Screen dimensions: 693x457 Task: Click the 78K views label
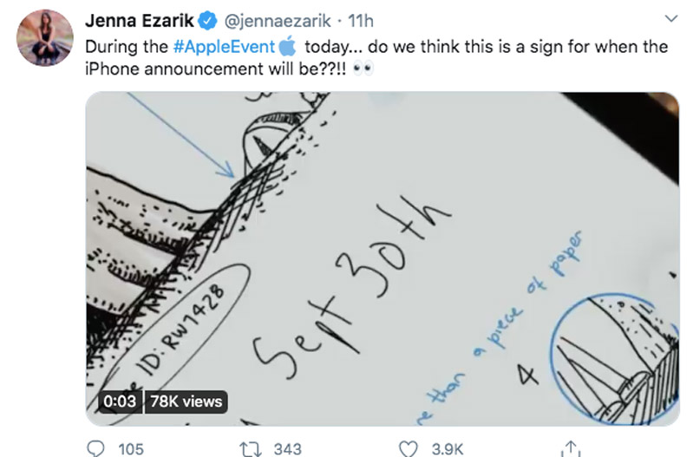pos(186,401)
